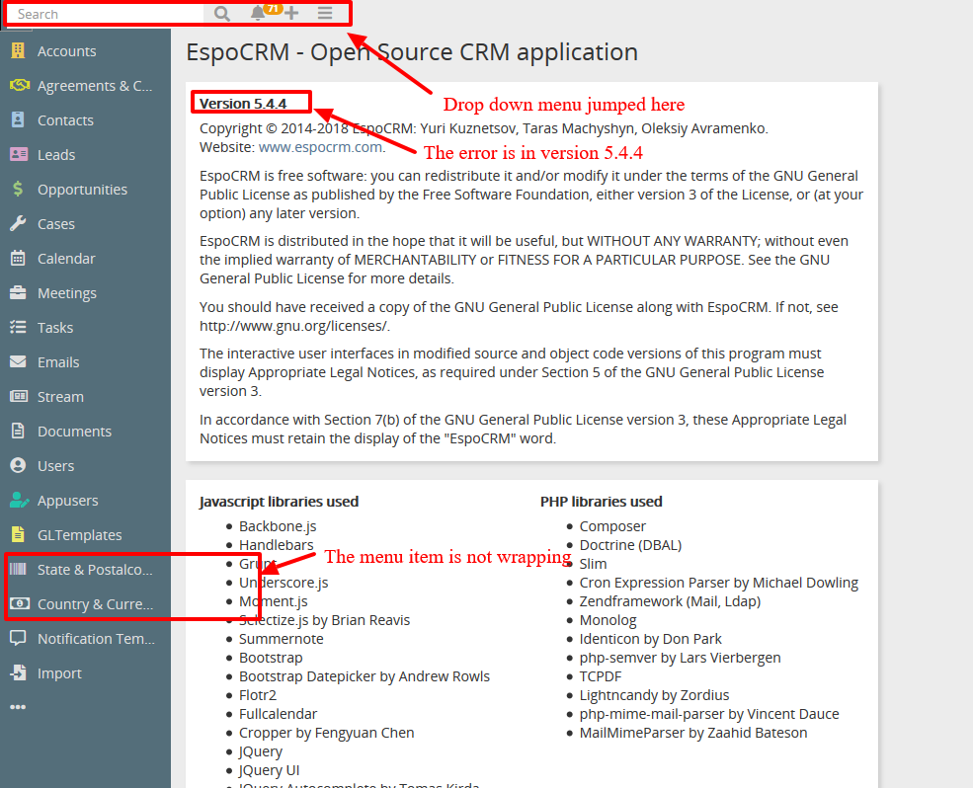The width and height of the screenshot is (973, 788).
Task: Click 'Doctrine (DBAL)' list item
Action: click(630, 545)
